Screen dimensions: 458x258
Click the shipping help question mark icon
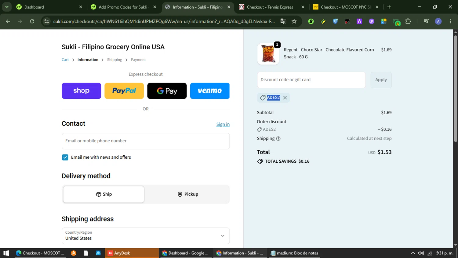(x=278, y=139)
